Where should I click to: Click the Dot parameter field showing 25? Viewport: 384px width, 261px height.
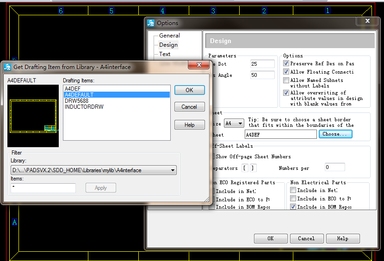(x=262, y=64)
